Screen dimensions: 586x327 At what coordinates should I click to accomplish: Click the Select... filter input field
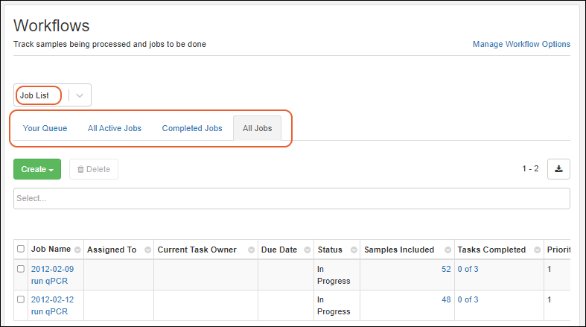(x=292, y=198)
